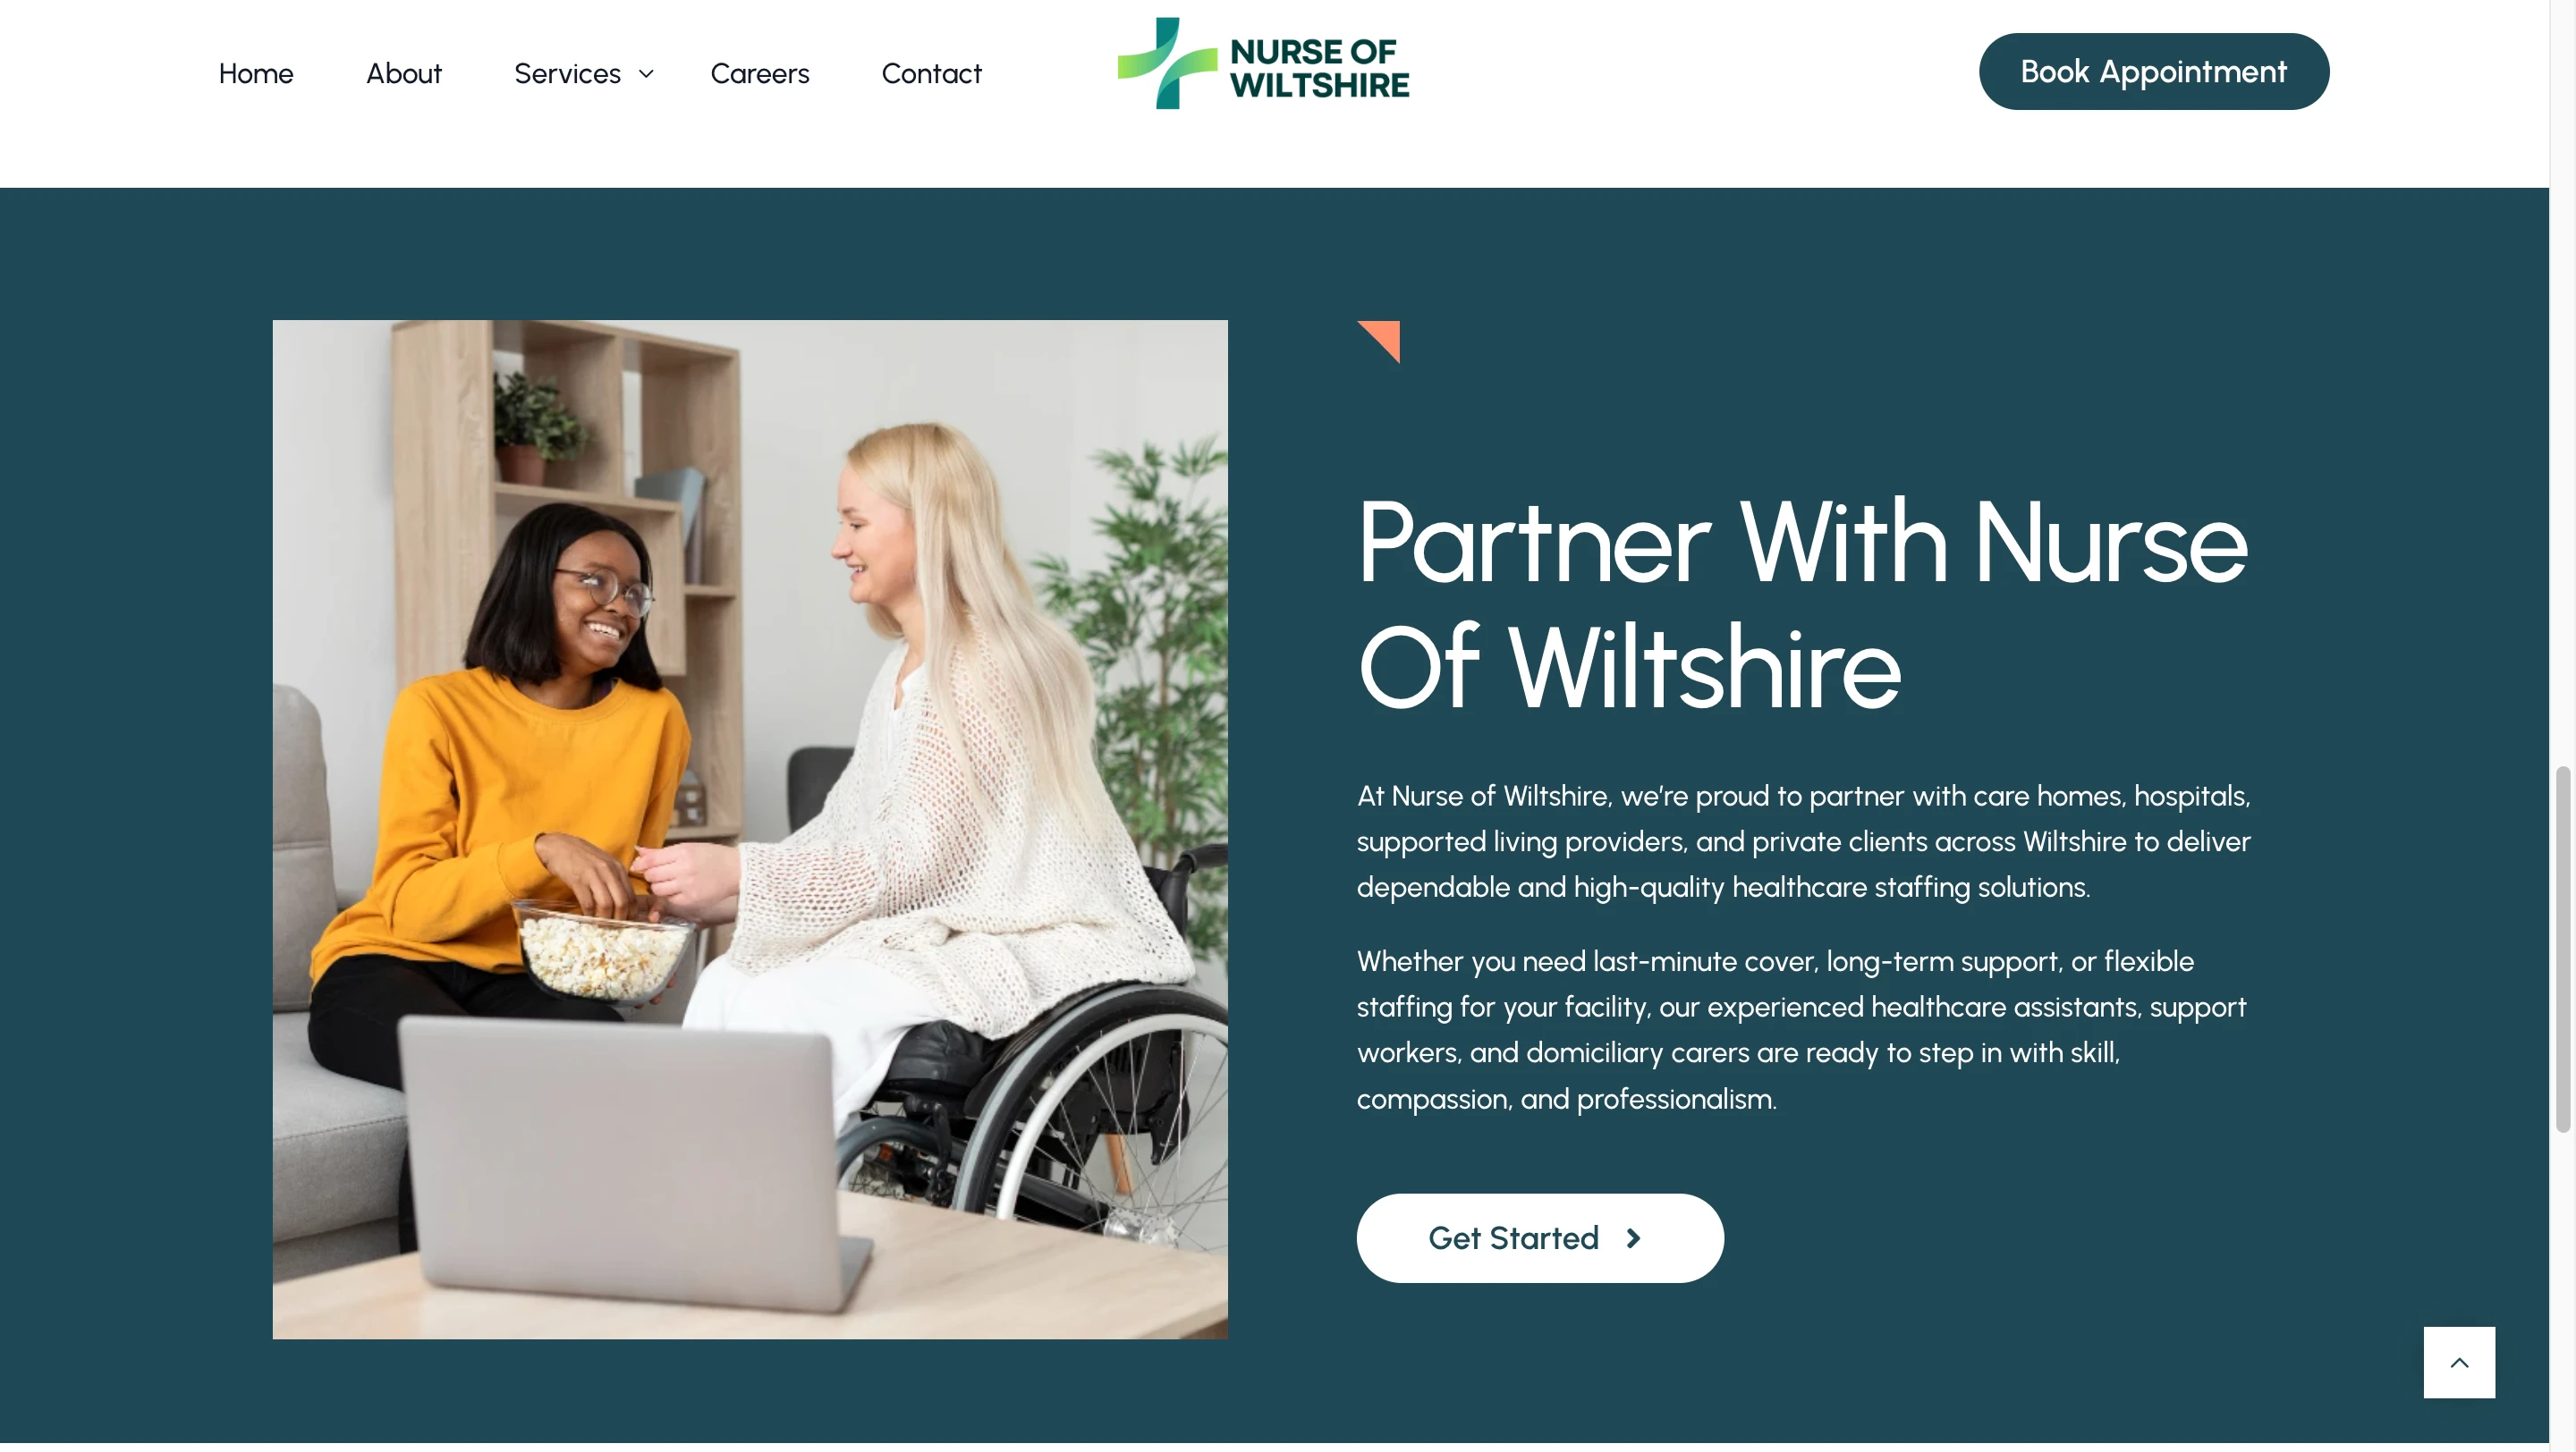Open the Contact page link
Viewport: 2576px width, 1452px height.
931,73
